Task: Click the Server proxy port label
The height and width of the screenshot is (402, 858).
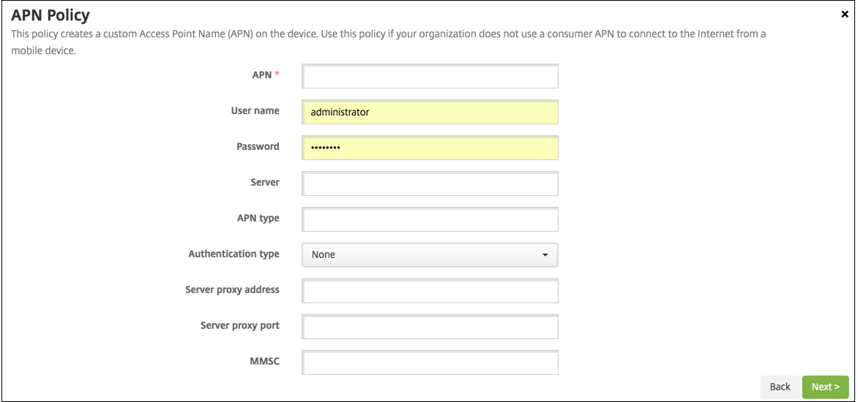Action: 239,325
